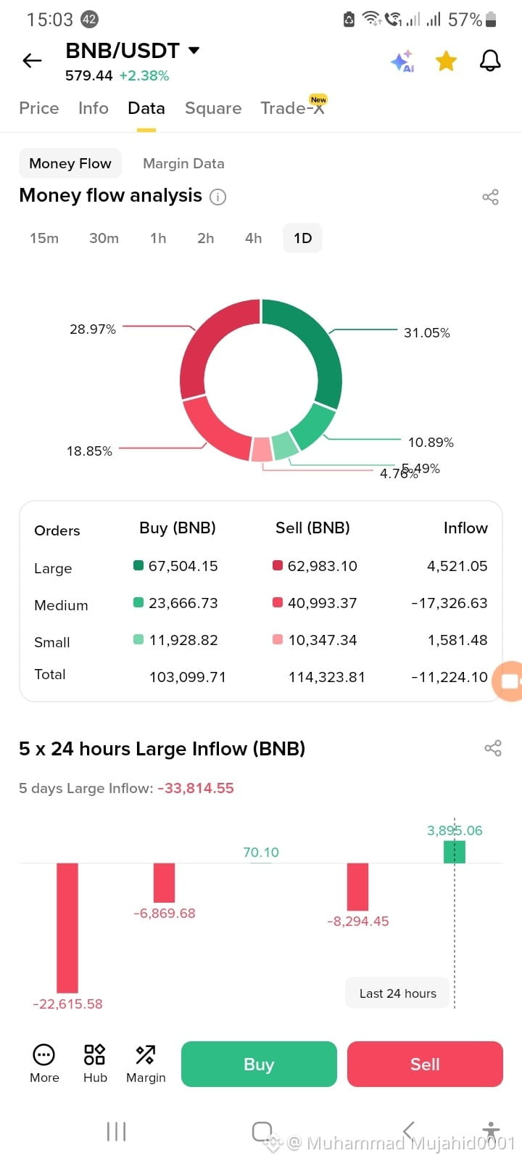Image resolution: width=522 pixels, height=1161 pixels.
Task: Tap light green swatch beside 11,928.82
Action: click(x=138, y=639)
